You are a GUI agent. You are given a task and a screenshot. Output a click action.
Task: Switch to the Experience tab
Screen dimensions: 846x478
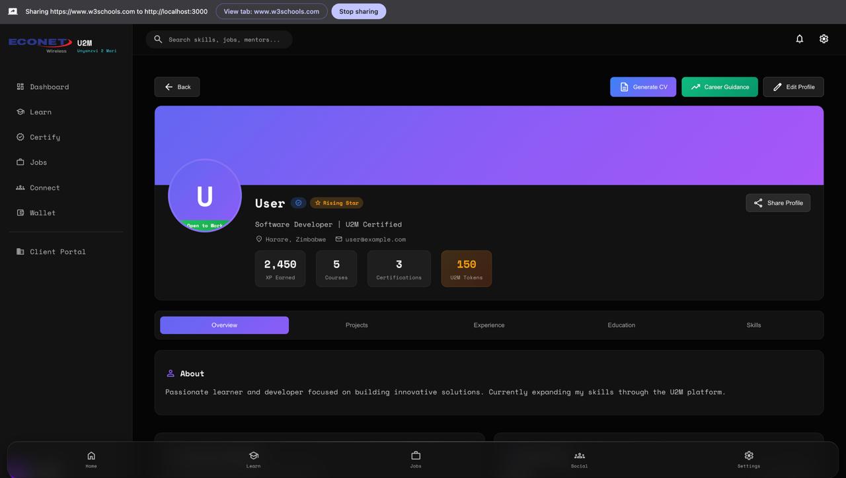[489, 325]
